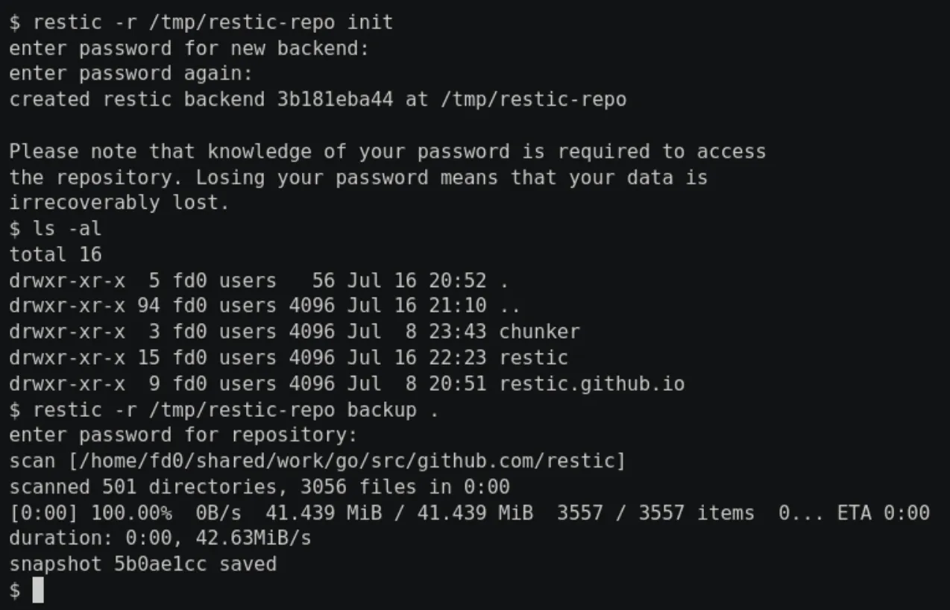Click the 'restic -r /tmp/restic-repo init' command
The image size is (950, 610).
tap(213, 22)
